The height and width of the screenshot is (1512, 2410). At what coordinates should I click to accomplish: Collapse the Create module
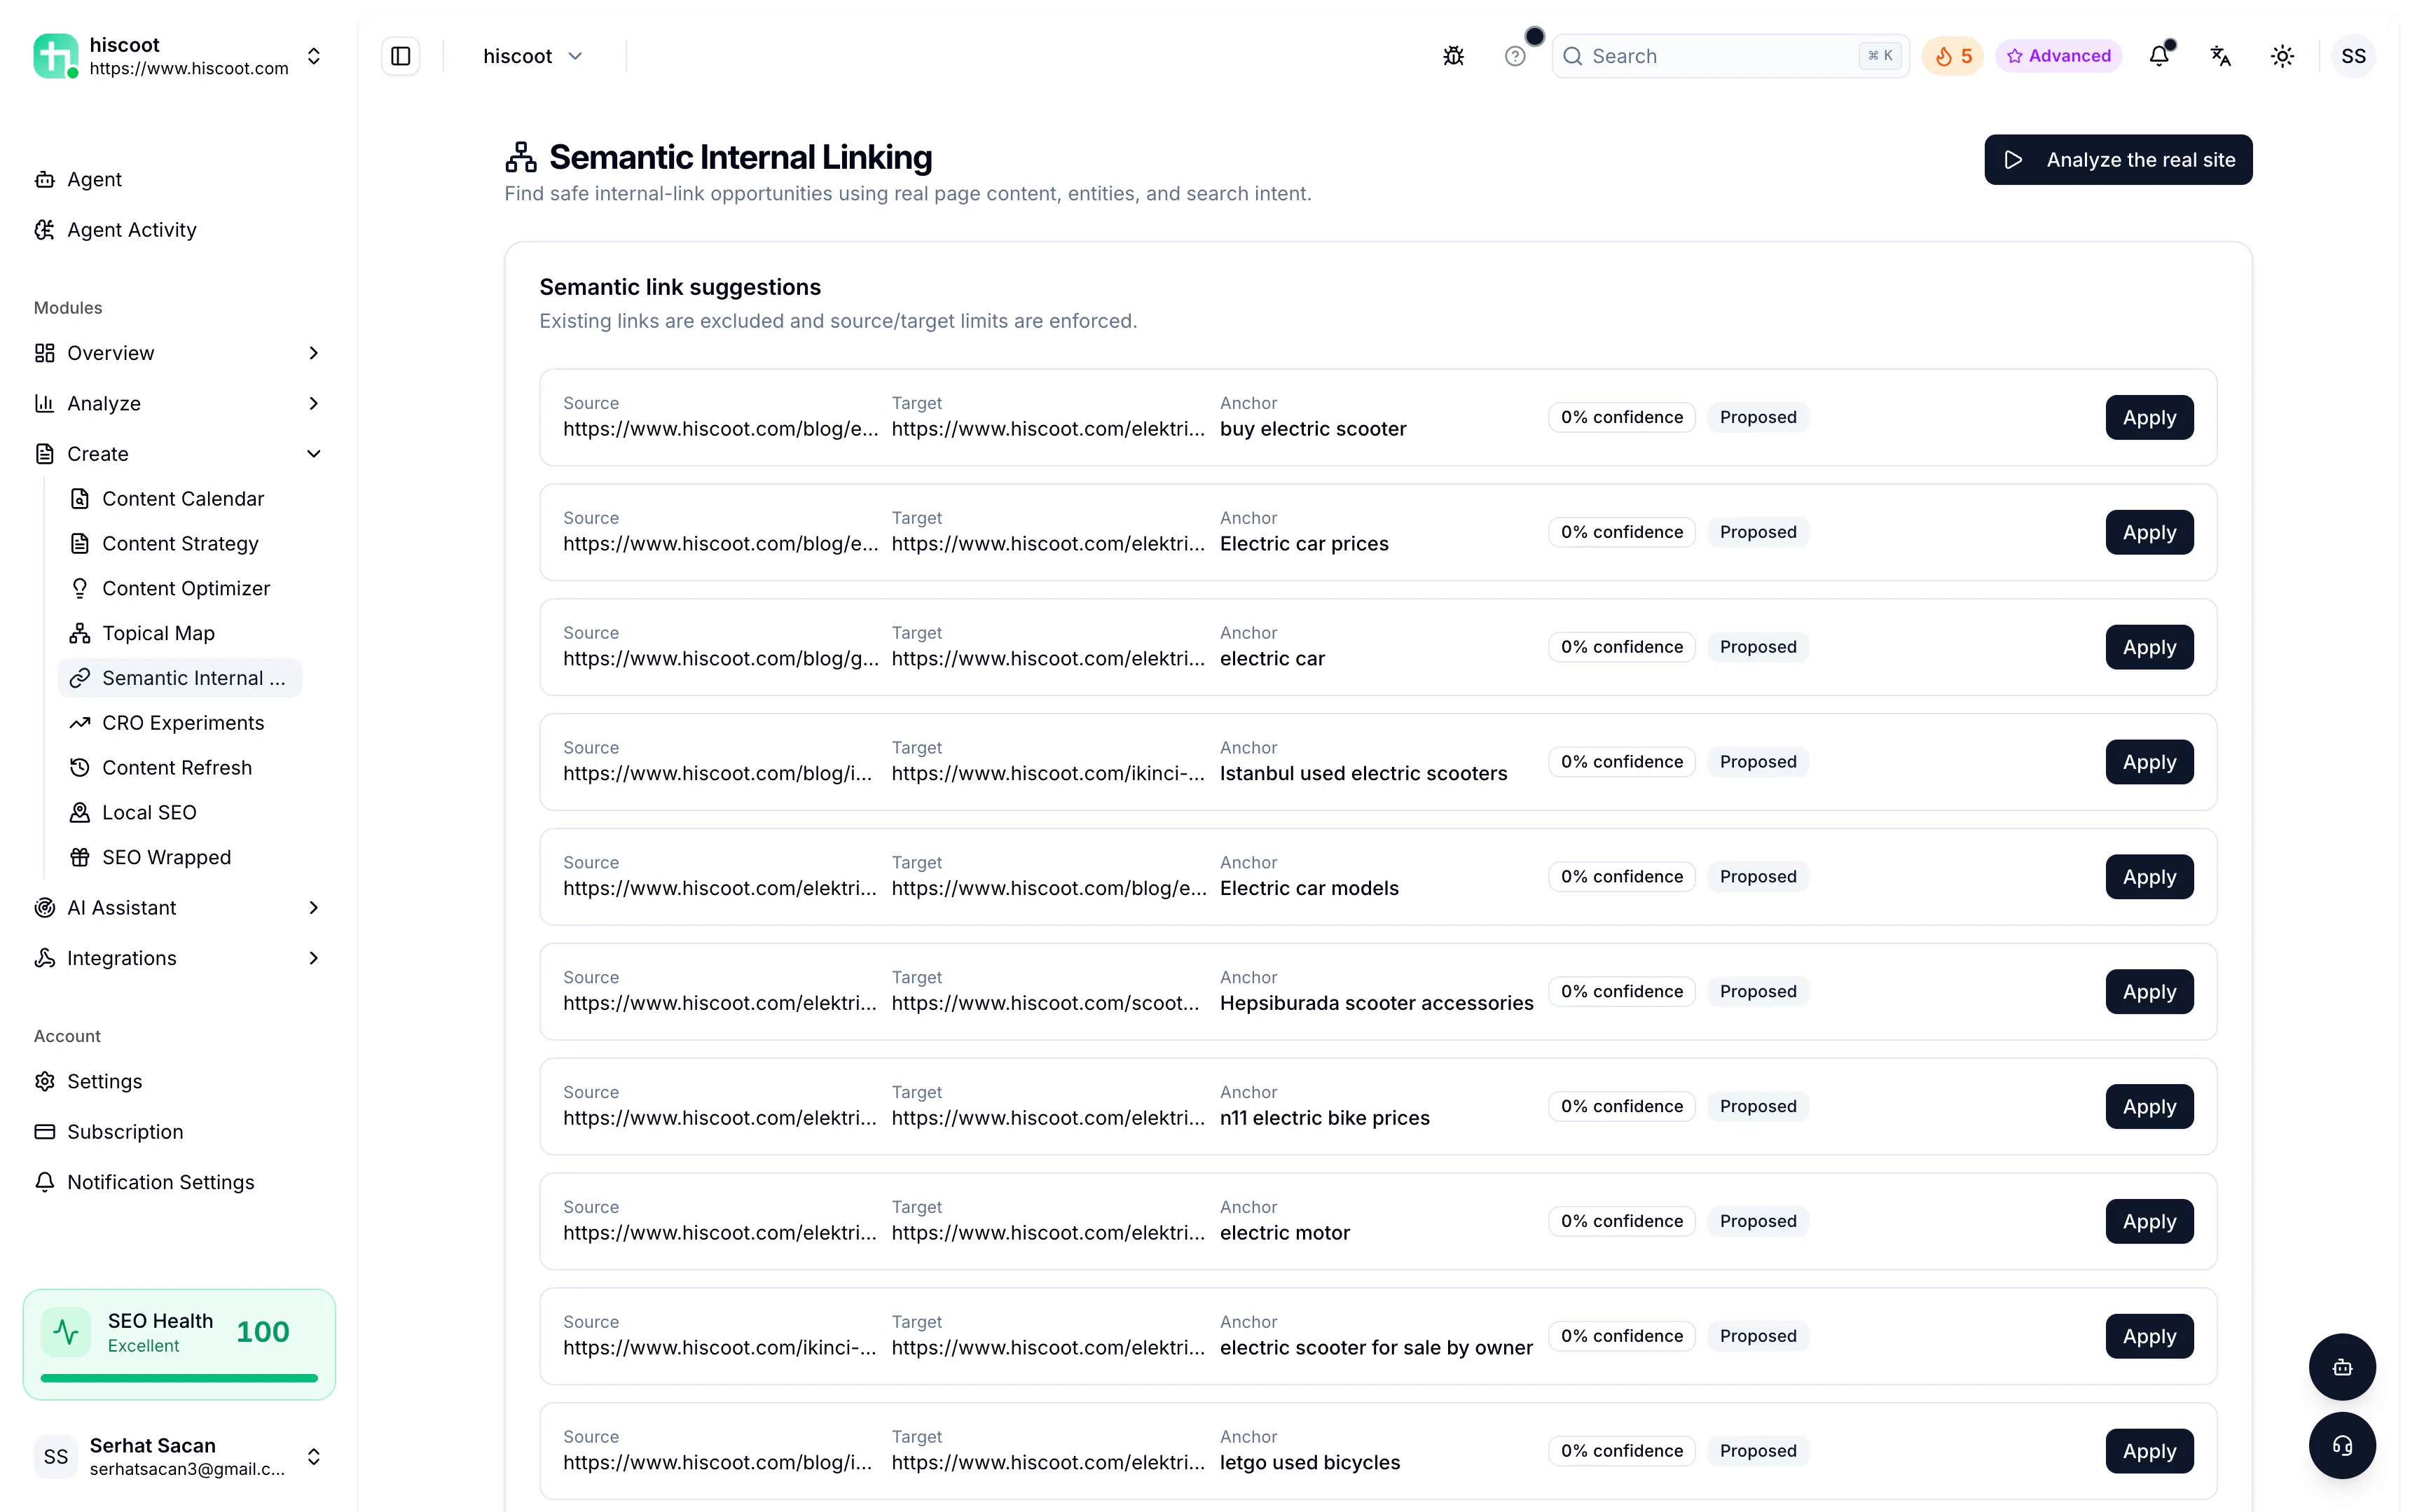[179, 454]
